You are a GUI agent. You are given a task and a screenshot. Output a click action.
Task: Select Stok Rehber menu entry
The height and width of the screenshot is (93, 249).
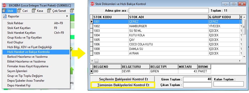(36, 23)
